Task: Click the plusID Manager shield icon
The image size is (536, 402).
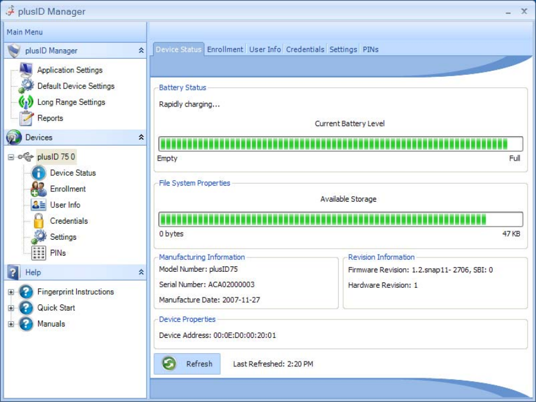Action: 14,51
